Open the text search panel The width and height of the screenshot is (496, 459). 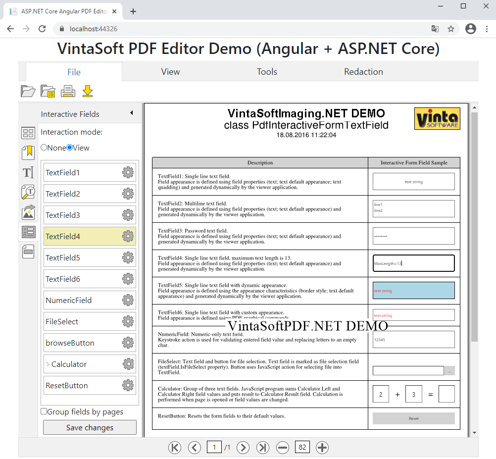(28, 192)
